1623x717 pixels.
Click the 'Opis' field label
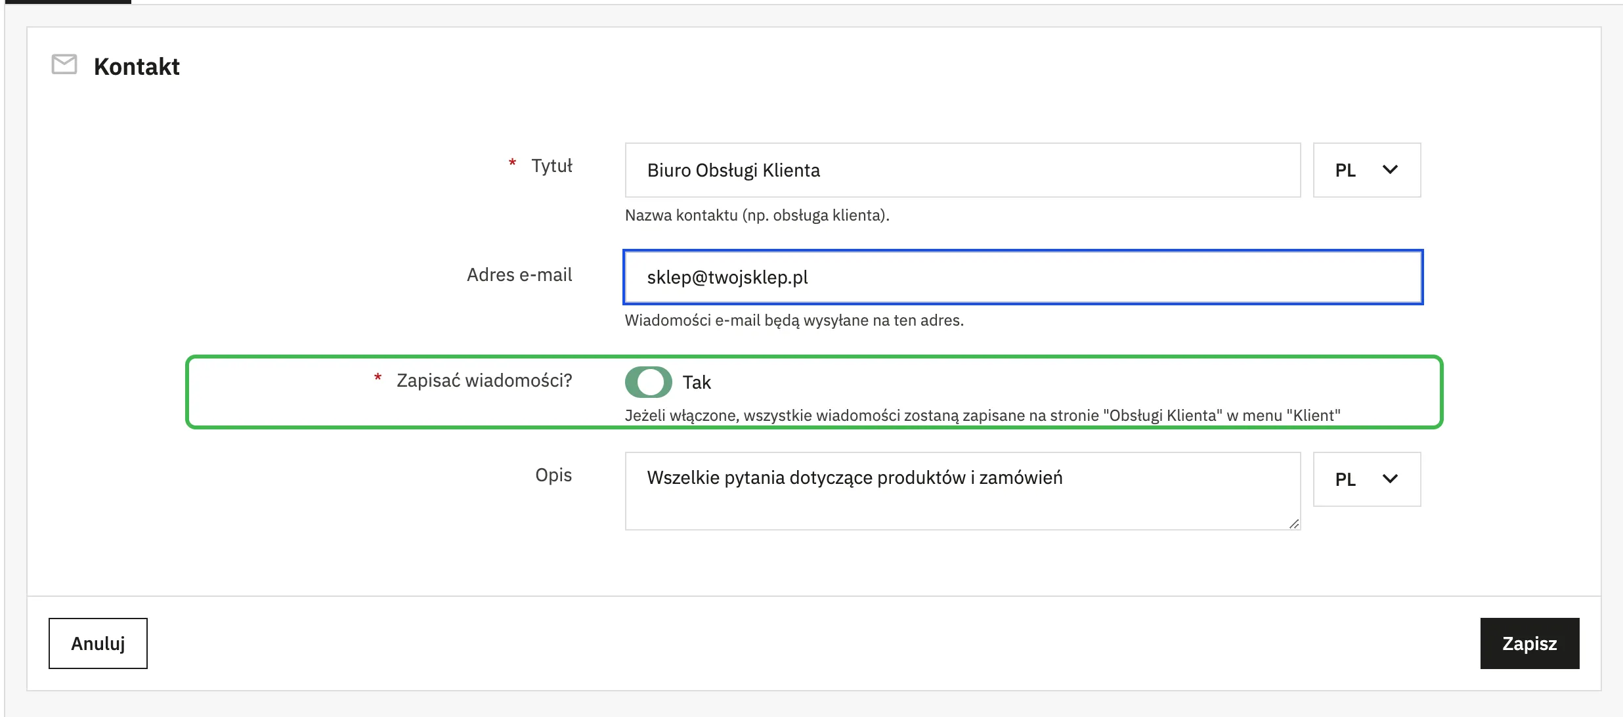tap(553, 475)
